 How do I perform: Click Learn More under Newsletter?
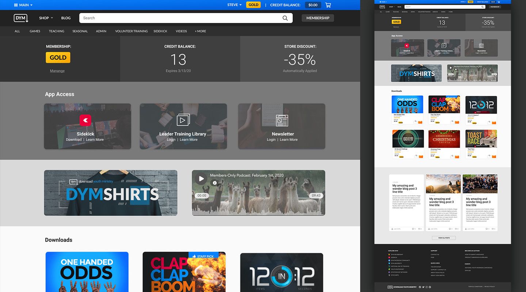289,139
